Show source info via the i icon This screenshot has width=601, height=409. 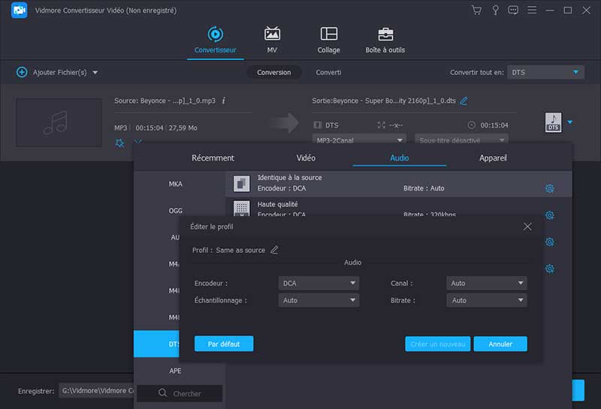click(x=223, y=101)
